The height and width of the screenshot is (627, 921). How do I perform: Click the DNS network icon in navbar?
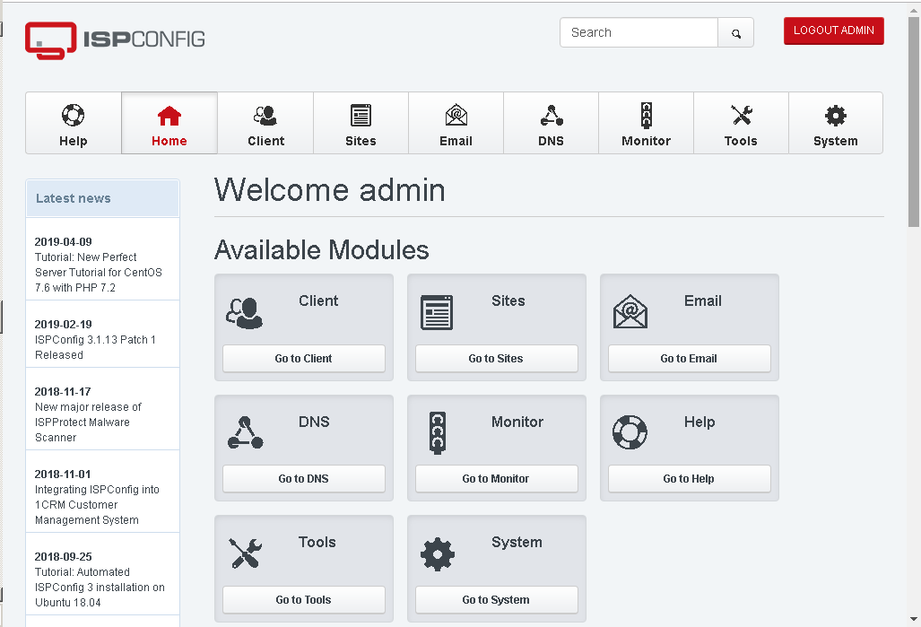click(x=552, y=115)
